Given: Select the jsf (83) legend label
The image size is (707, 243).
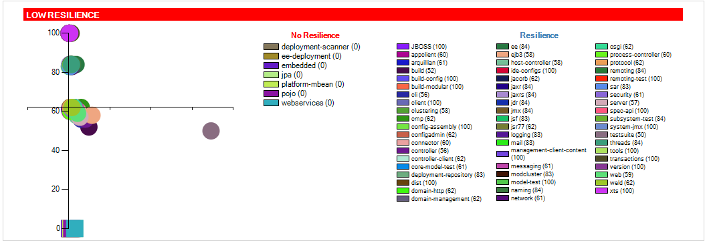Looking at the screenshot, I should pos(521,119).
